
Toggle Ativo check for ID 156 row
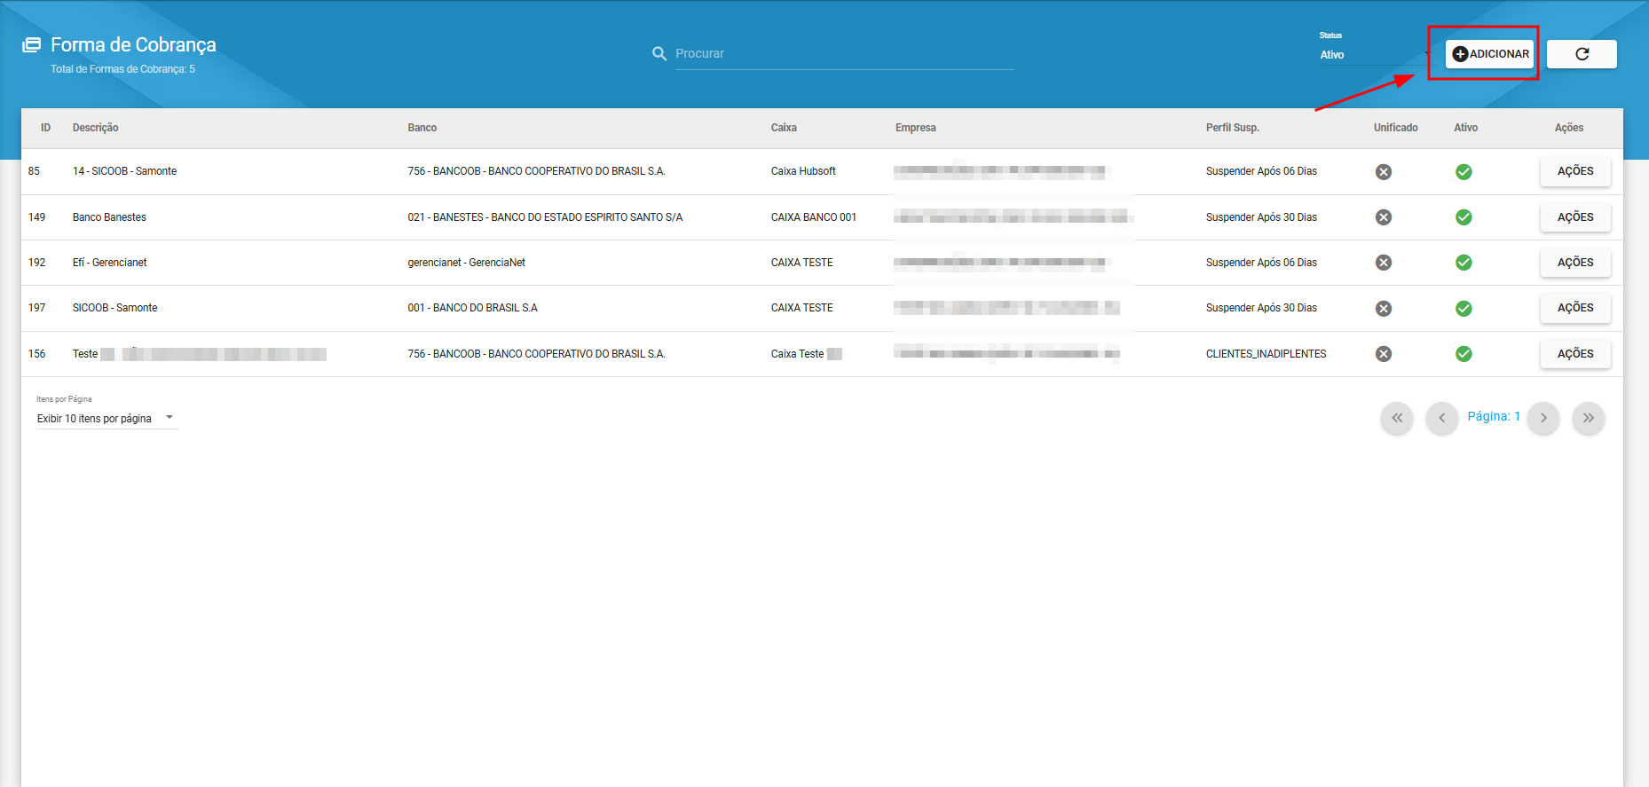[1464, 354]
